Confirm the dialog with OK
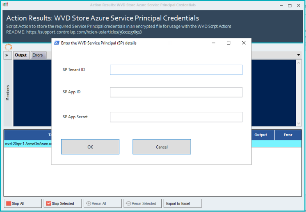 pyautogui.click(x=90, y=147)
